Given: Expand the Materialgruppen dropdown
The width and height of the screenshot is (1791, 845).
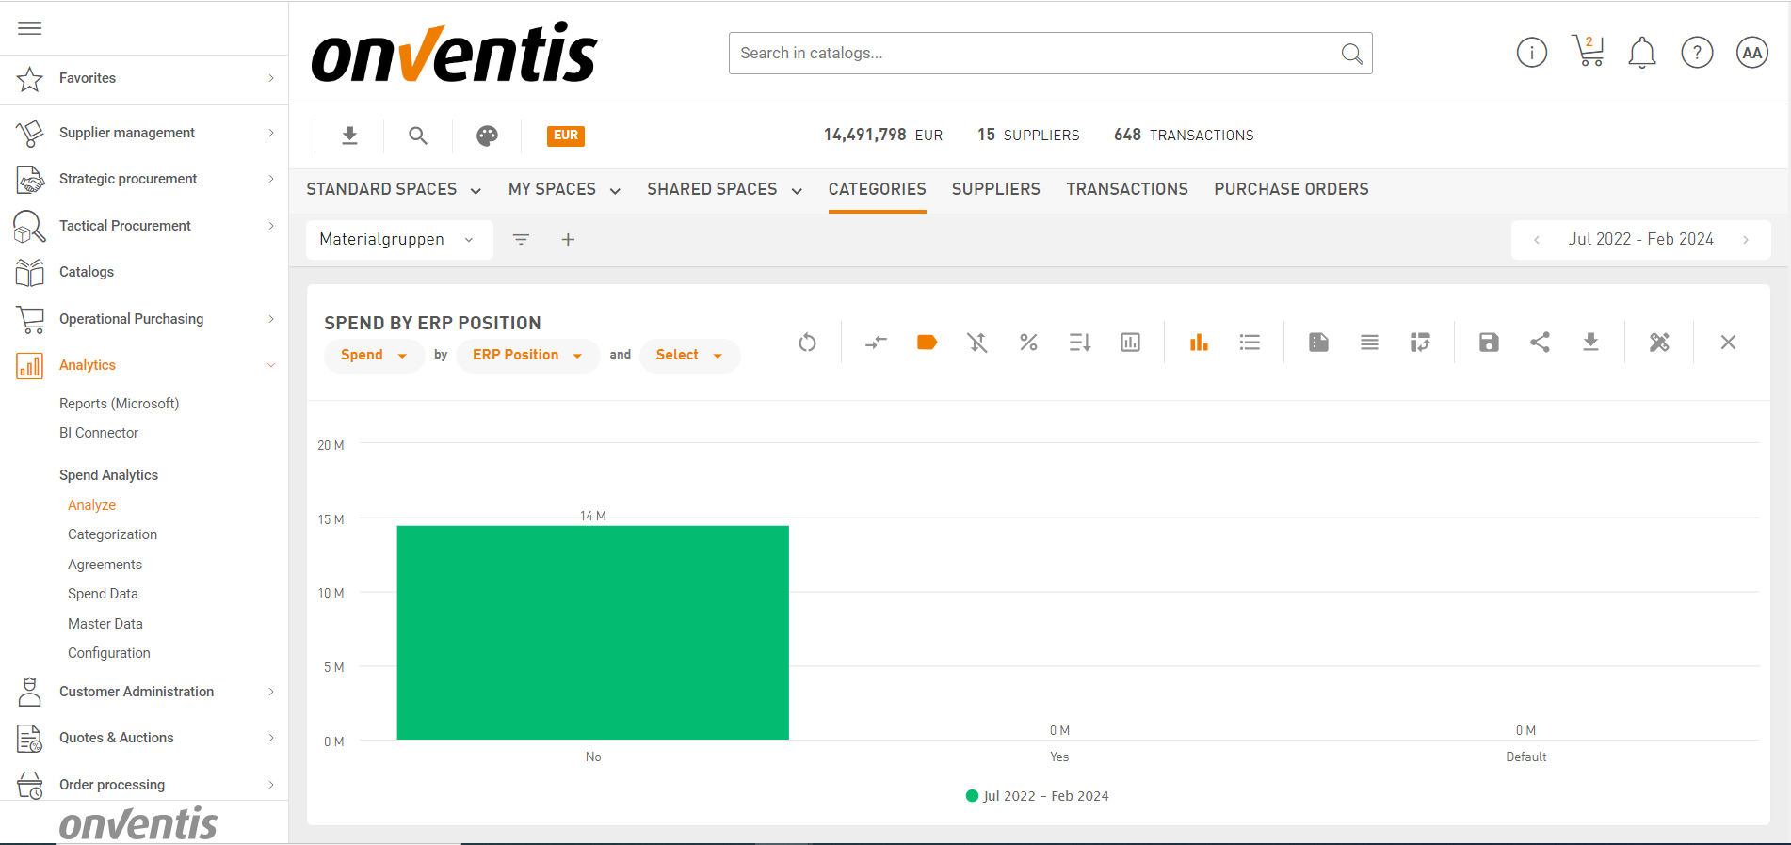Looking at the screenshot, I should point(397,240).
